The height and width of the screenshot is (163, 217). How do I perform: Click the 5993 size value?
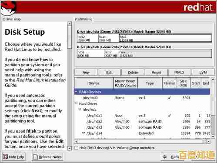(186, 98)
